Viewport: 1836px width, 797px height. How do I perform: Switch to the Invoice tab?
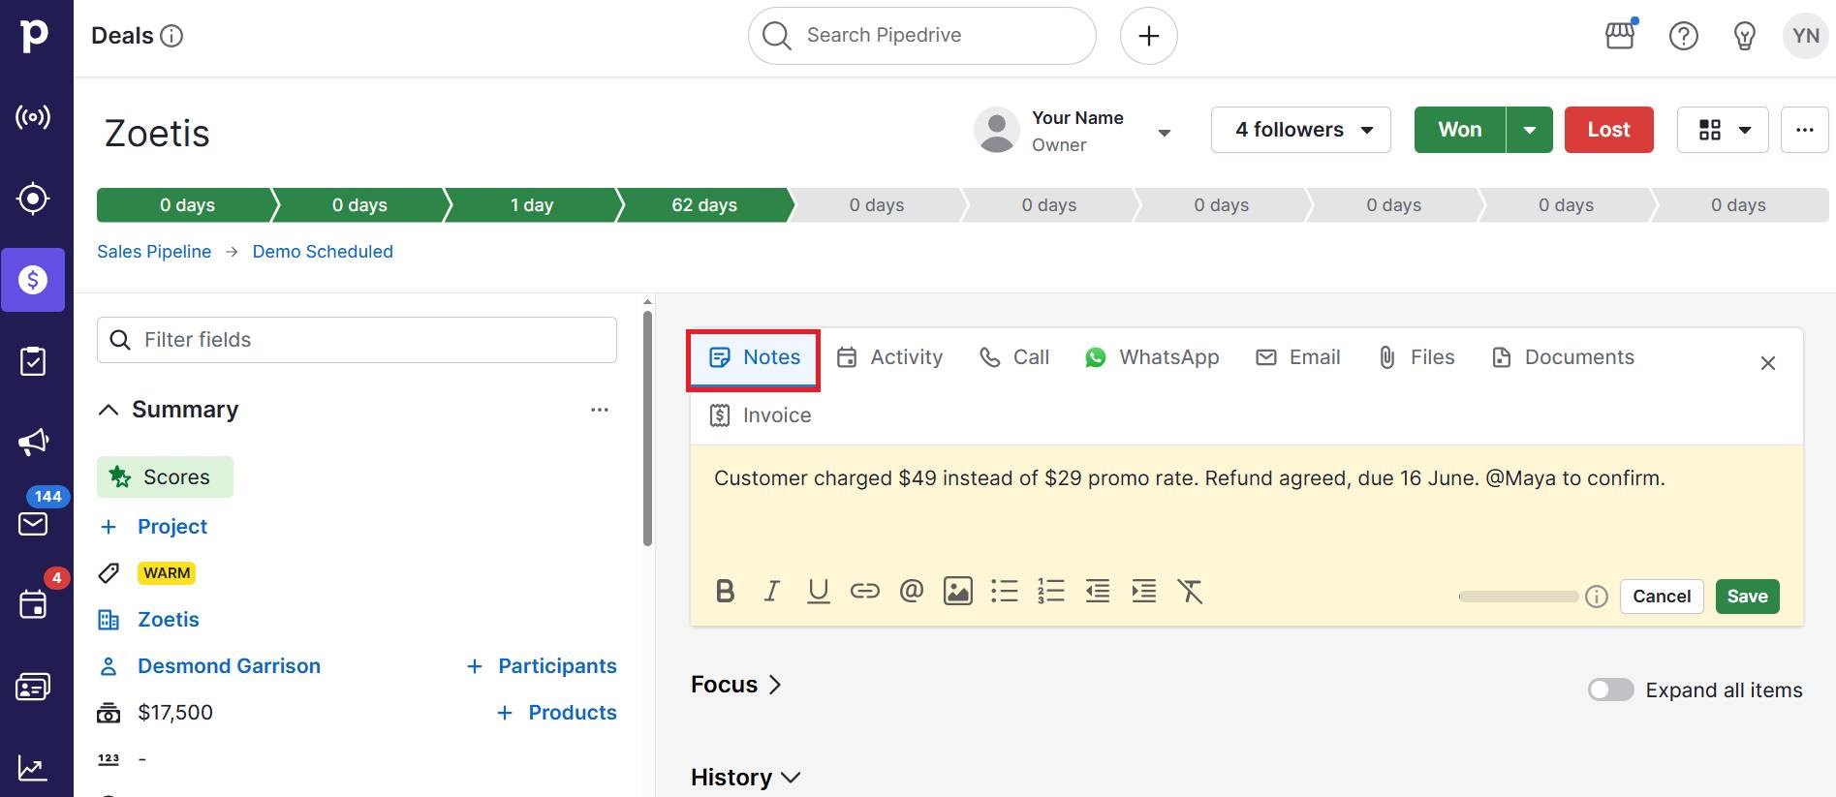(761, 415)
